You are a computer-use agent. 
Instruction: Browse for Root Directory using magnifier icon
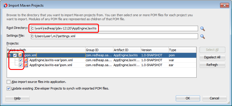click(x=202, y=29)
